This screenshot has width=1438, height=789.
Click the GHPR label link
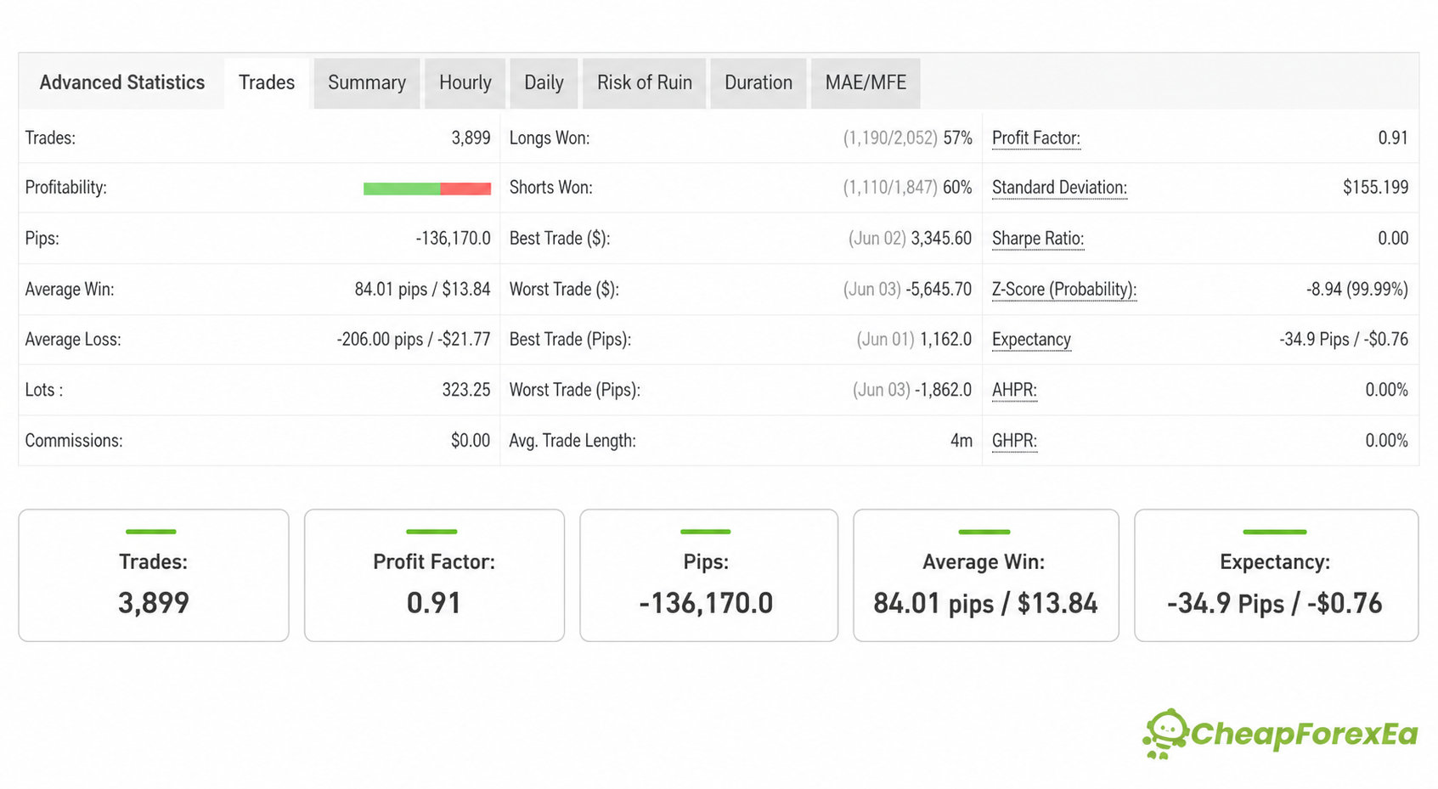coord(1014,441)
